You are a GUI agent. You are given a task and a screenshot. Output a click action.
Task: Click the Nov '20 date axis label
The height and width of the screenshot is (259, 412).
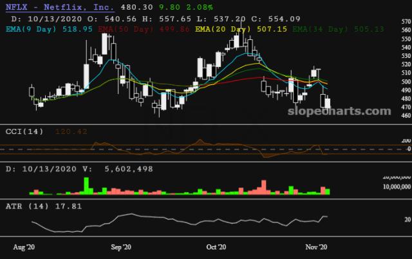click(x=318, y=247)
